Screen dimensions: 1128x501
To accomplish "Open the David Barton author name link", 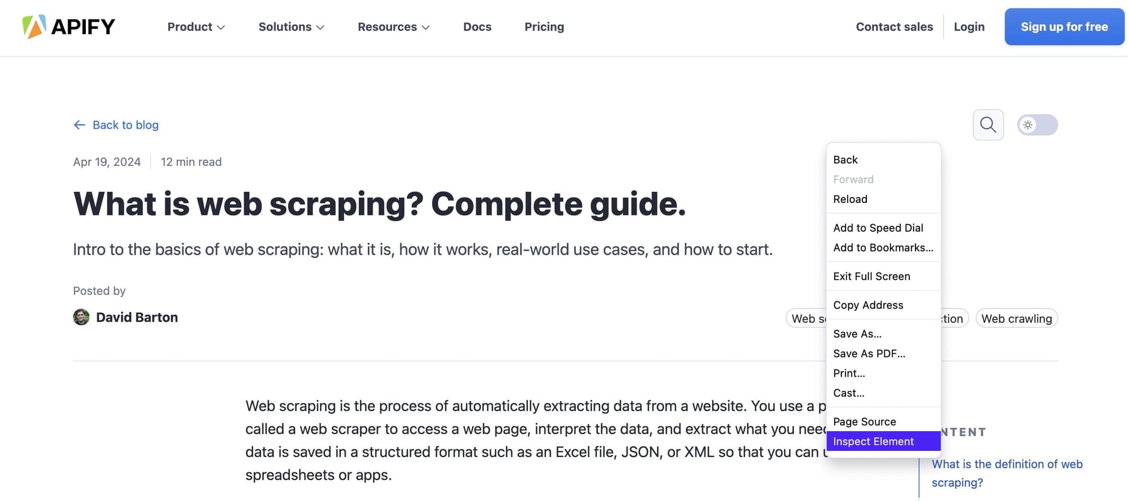I will [137, 317].
